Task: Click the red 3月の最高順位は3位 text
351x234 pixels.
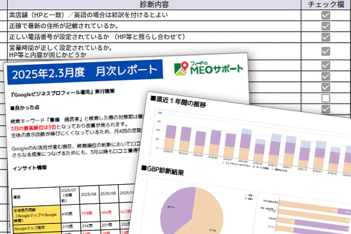Action: [33, 128]
